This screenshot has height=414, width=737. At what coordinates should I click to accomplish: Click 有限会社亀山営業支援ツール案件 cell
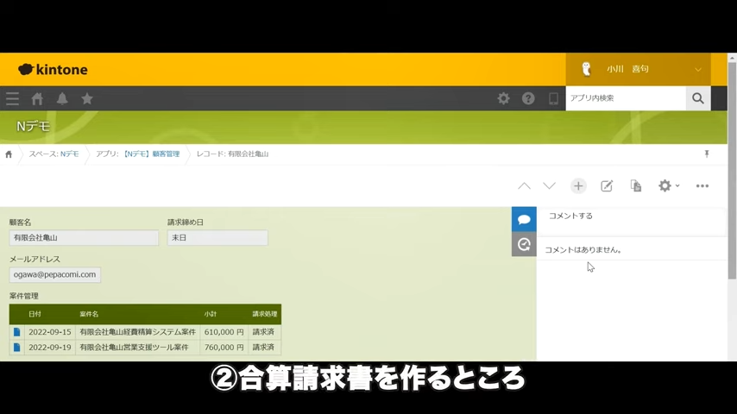[138, 348]
